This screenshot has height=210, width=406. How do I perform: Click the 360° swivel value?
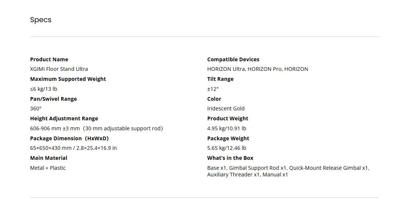(x=36, y=109)
